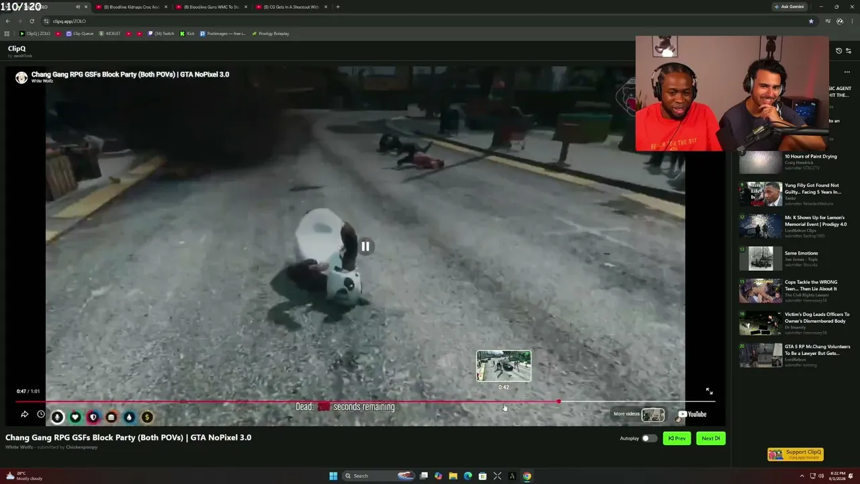Open the queue panel three-dot menu
860x484 pixels.
click(847, 72)
